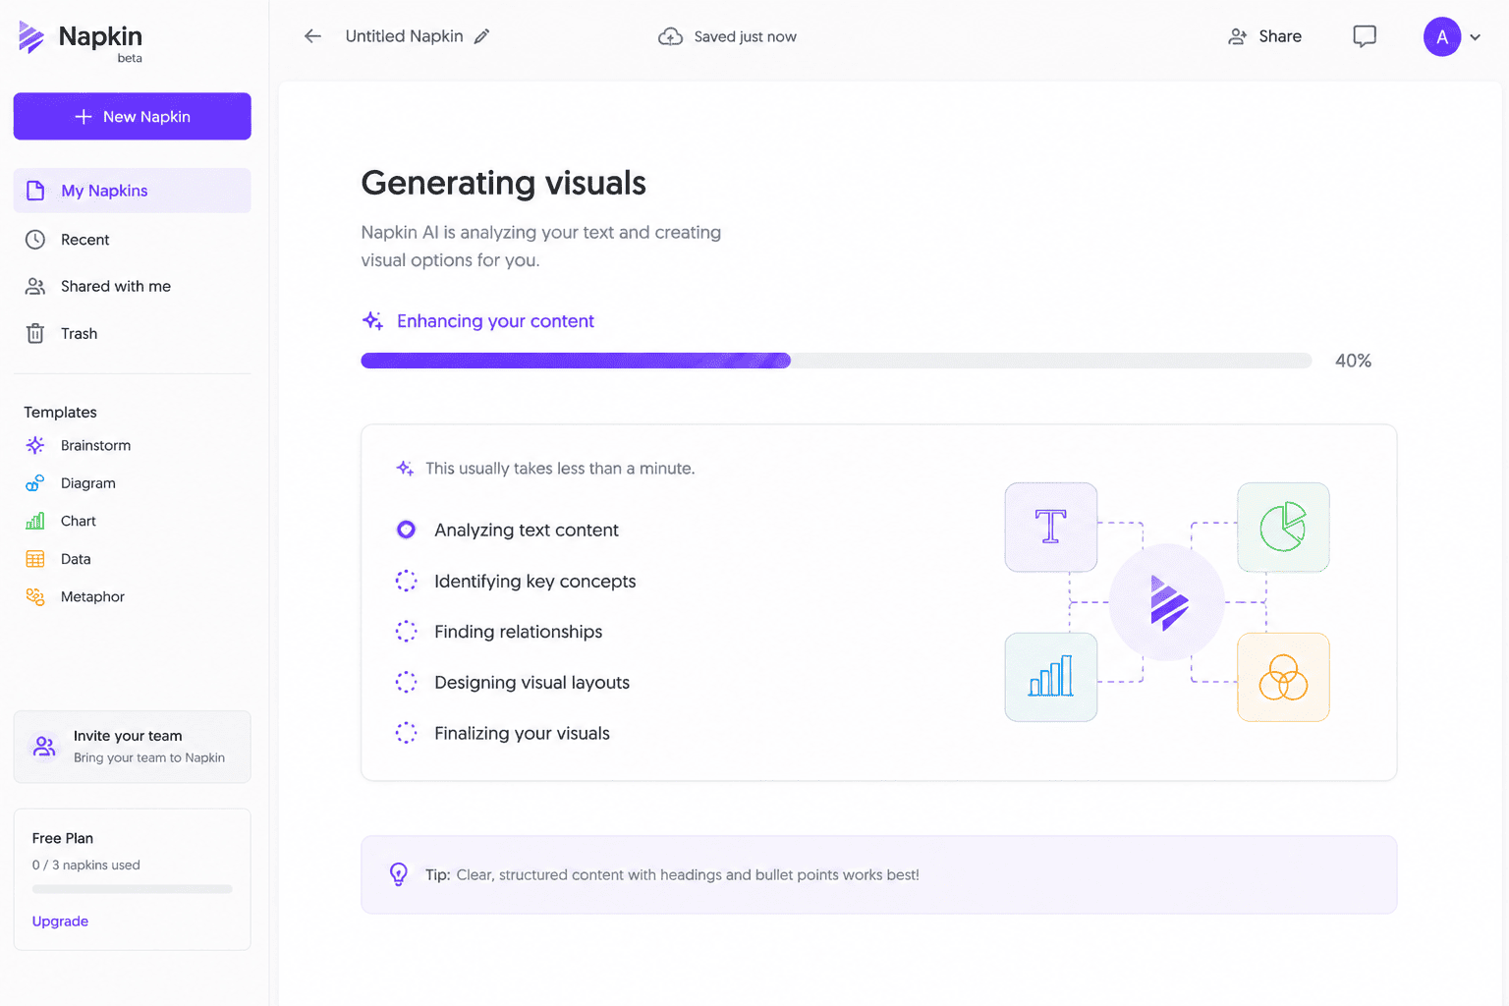Click the Metaphor icon
The width and height of the screenshot is (1509, 1006).
pos(35,596)
